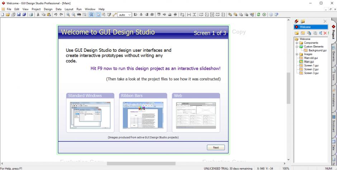Create a new document with the blank page icon
This screenshot has width=337, height=170.
(3, 15)
